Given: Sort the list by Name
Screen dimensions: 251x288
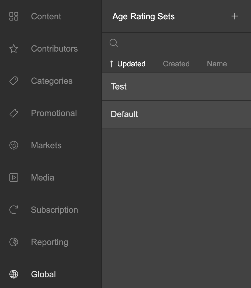Looking at the screenshot, I should coord(217,64).
